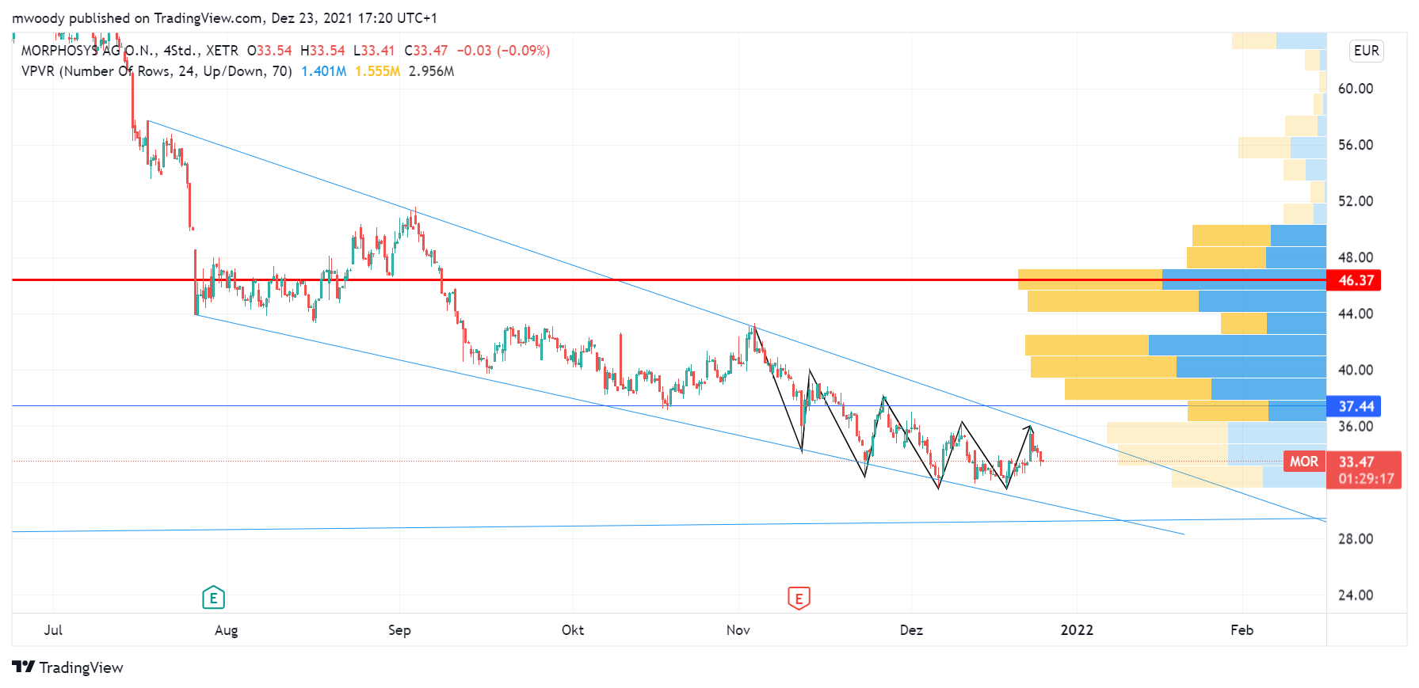Image resolution: width=1419 pixels, height=688 pixels.
Task: Click the TradingView.com published header text
Action: 224,17
